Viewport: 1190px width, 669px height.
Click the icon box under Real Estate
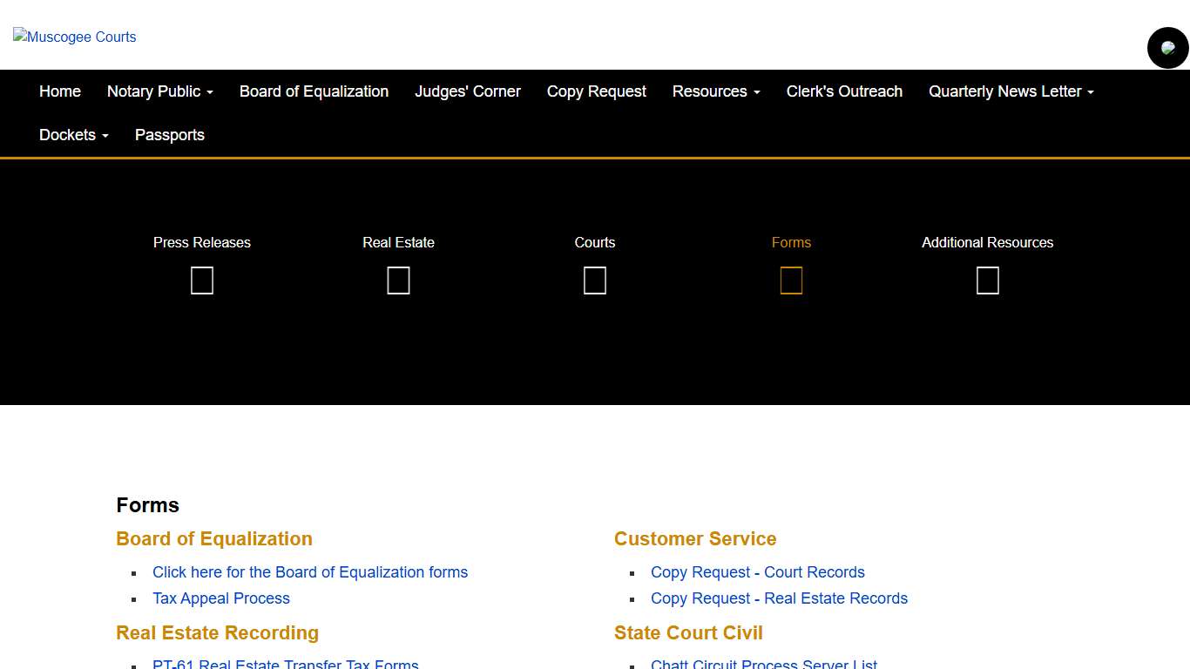[398, 280]
